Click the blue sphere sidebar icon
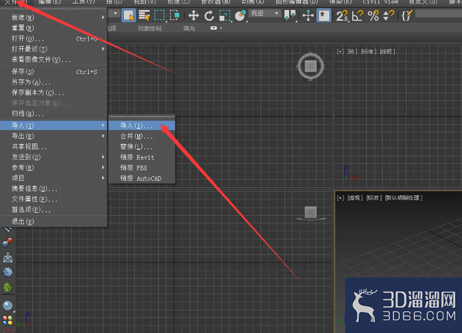The width and height of the screenshot is (462, 333). click(8, 306)
